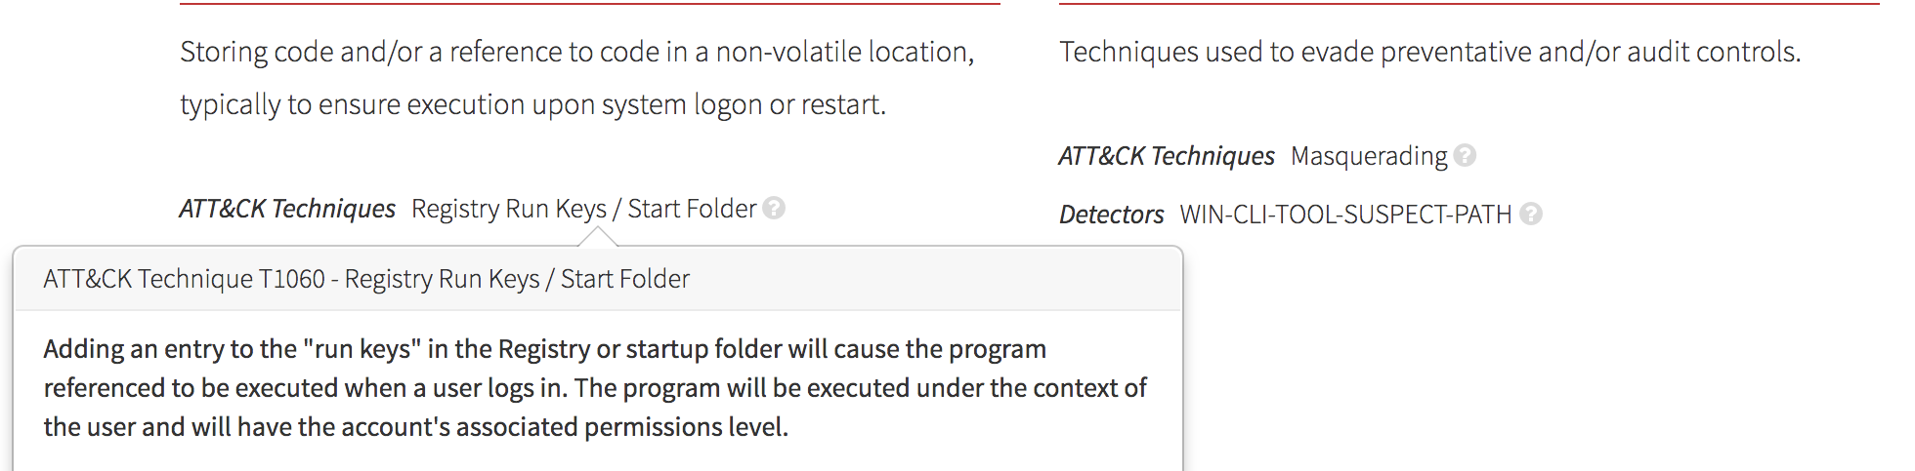Screen dimensions: 1915x471
Task: Click the ATT&CK Technique T1060 popover title
Action: click(366, 279)
